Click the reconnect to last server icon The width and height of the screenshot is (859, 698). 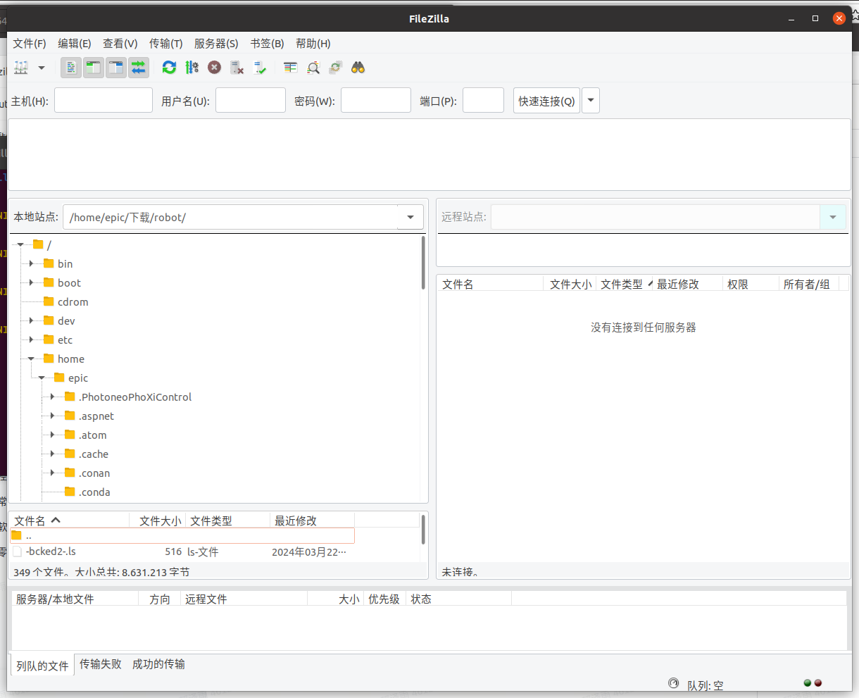[x=260, y=68]
